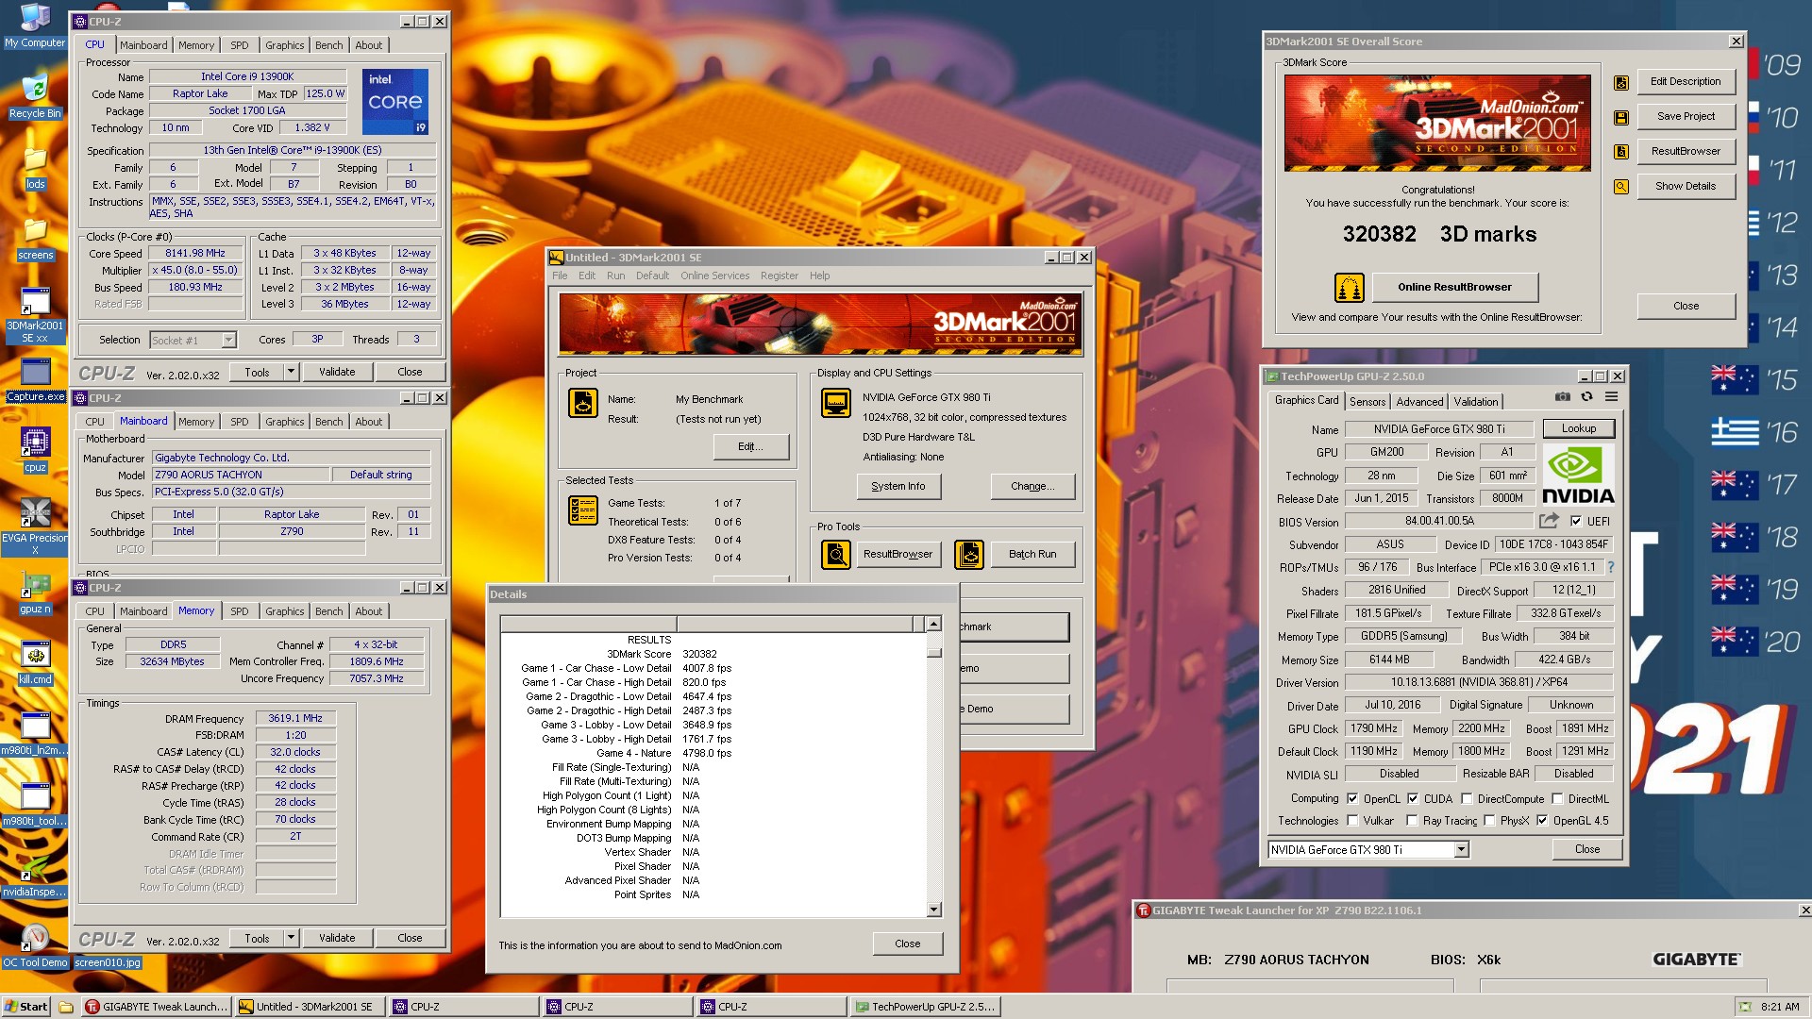1812x1019 pixels.
Task: Switch to GIGABYTE Tweak Launcher taskbar item
Action: click(x=157, y=1007)
